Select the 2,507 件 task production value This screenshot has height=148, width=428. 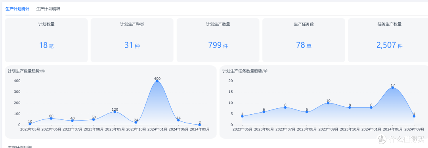click(x=389, y=45)
